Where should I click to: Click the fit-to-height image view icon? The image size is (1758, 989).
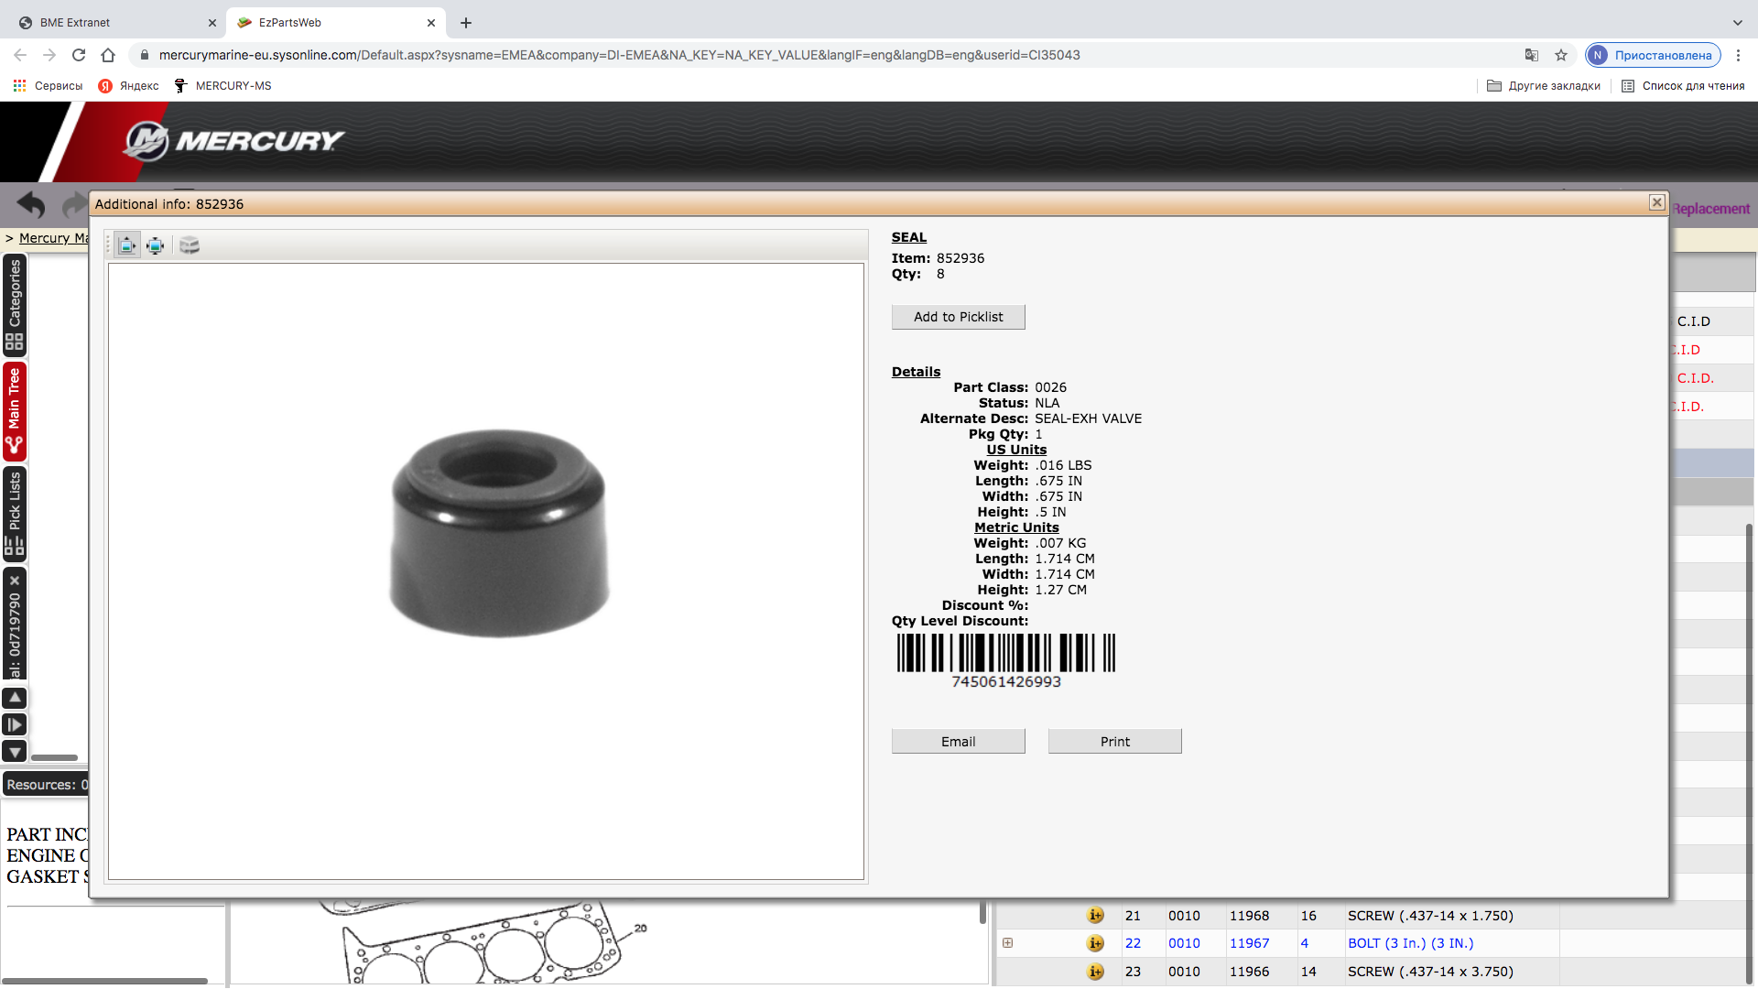(127, 245)
